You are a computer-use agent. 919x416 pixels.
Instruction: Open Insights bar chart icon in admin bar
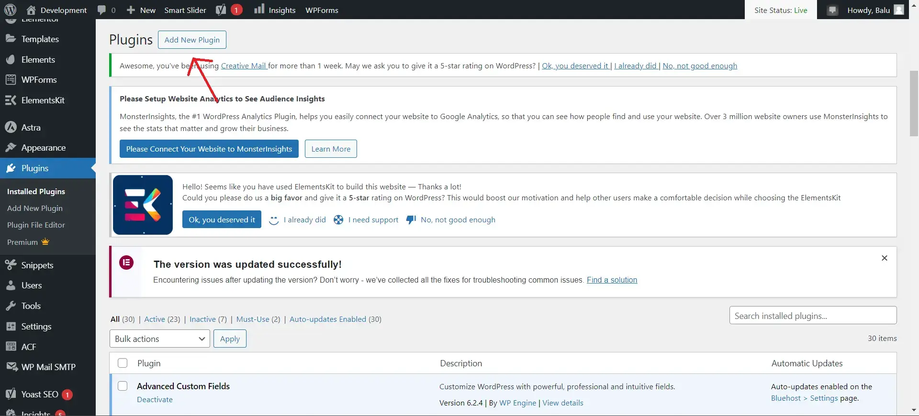259,9
